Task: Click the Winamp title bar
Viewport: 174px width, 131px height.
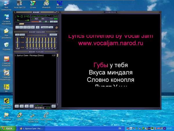Action: pyautogui.click(x=36, y=12)
